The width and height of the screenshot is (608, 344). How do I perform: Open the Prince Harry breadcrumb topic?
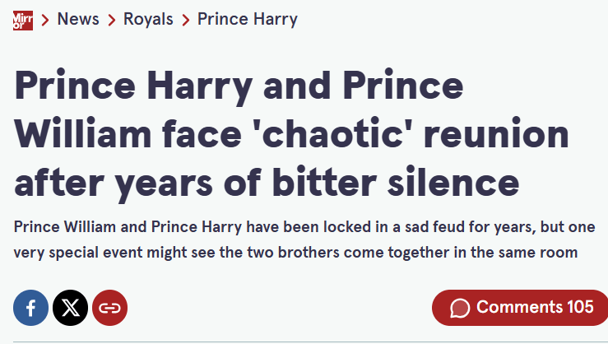coord(248,20)
